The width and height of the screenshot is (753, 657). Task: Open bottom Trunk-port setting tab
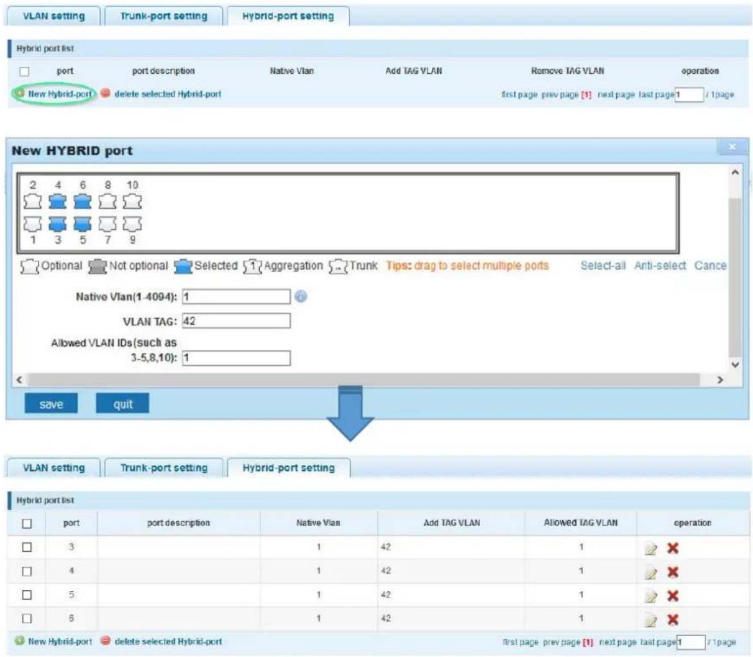point(164,468)
